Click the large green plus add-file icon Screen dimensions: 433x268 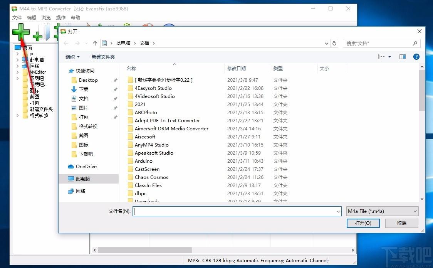21,32
